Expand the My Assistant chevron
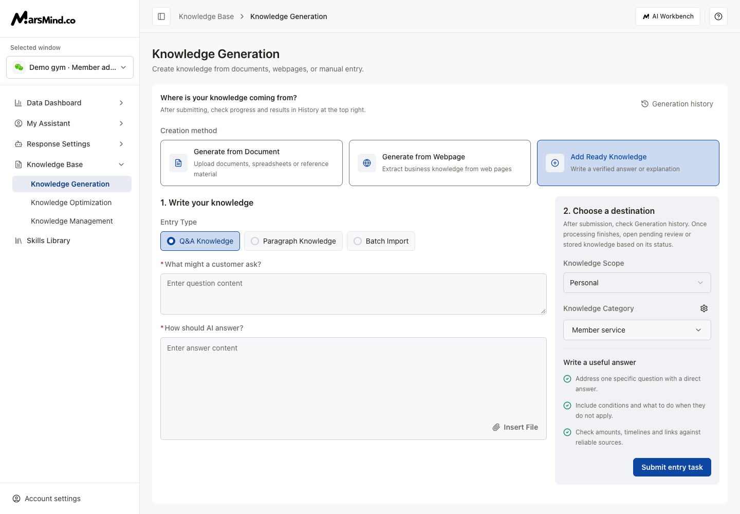Screen dimensions: 740x514 [121, 123]
